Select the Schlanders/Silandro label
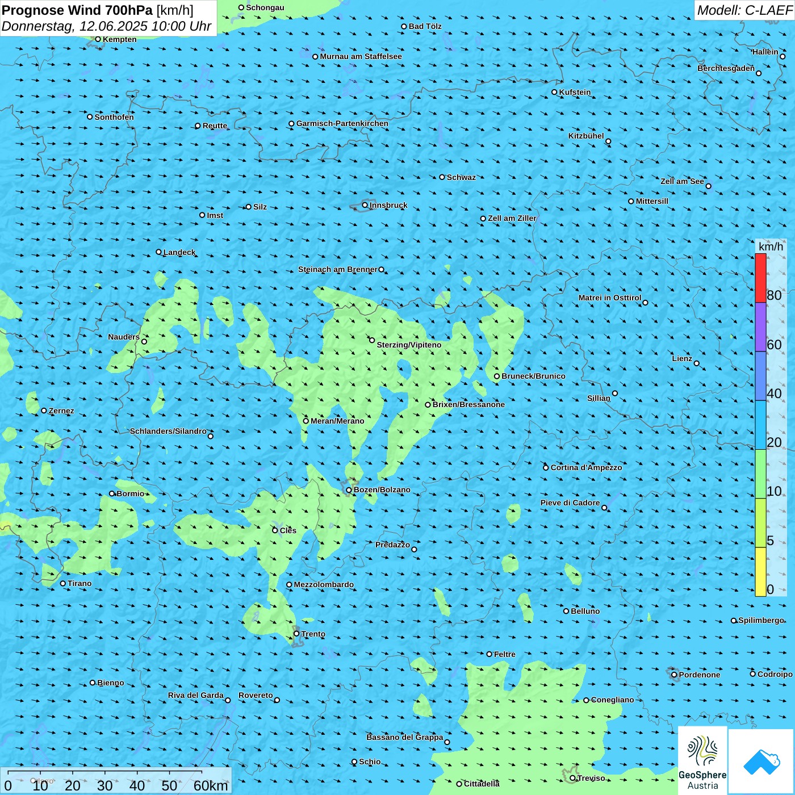 (x=168, y=431)
